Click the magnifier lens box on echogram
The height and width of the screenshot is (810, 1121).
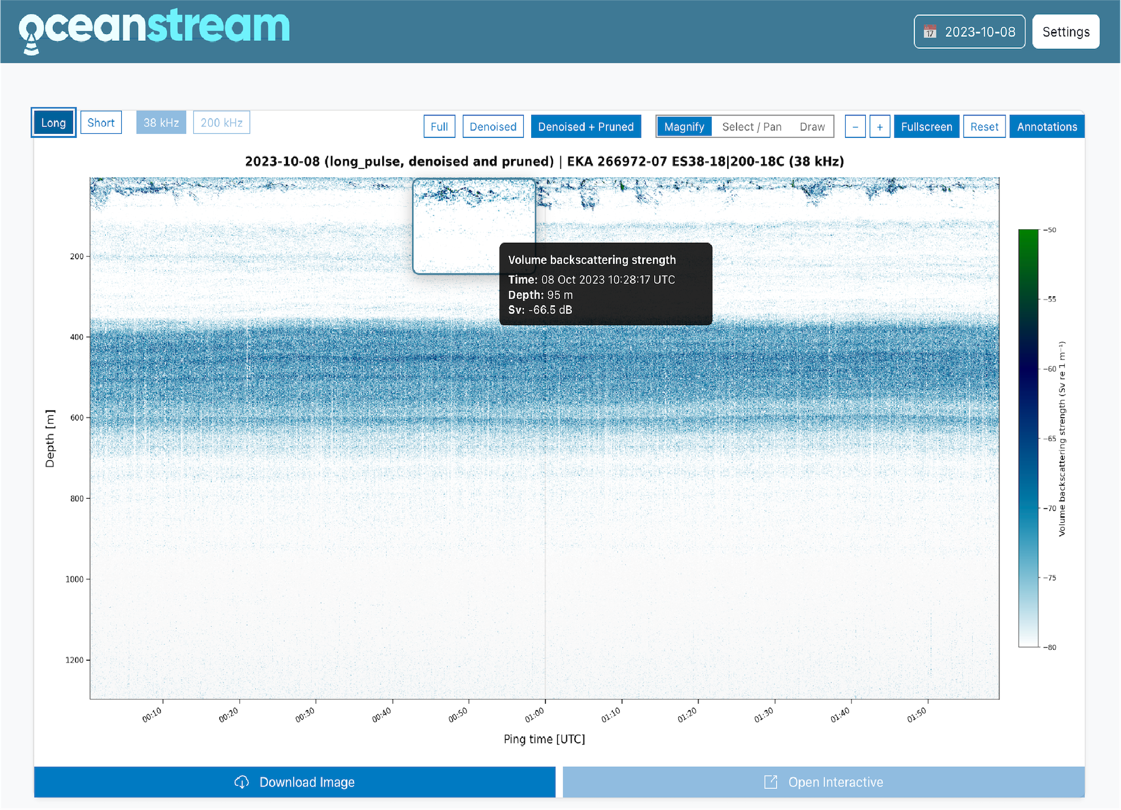474,226
